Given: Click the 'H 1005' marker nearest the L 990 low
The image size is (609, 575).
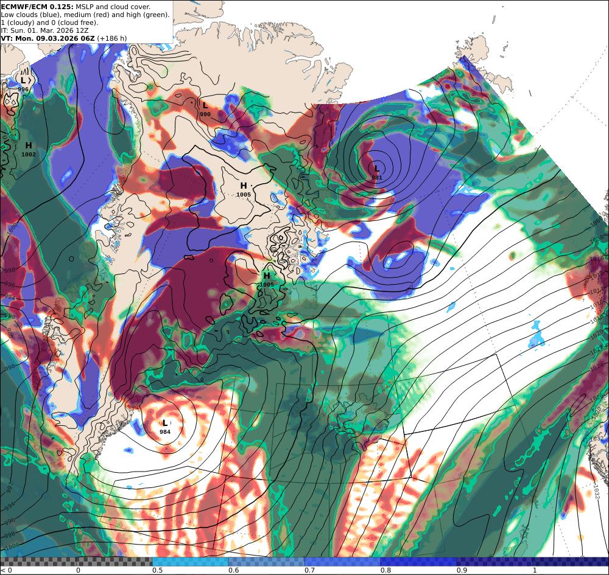Looking at the screenshot, I should click(x=244, y=190).
